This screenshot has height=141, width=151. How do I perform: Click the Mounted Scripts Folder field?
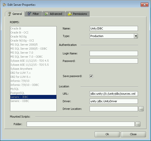(x=81, y=124)
